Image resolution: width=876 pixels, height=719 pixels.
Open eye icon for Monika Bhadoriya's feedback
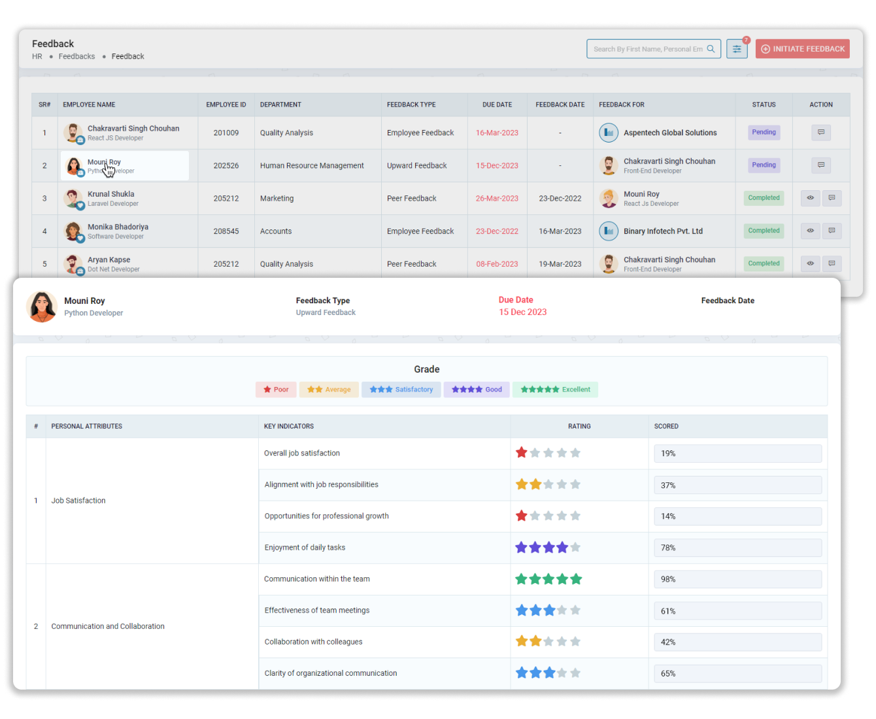tap(810, 231)
